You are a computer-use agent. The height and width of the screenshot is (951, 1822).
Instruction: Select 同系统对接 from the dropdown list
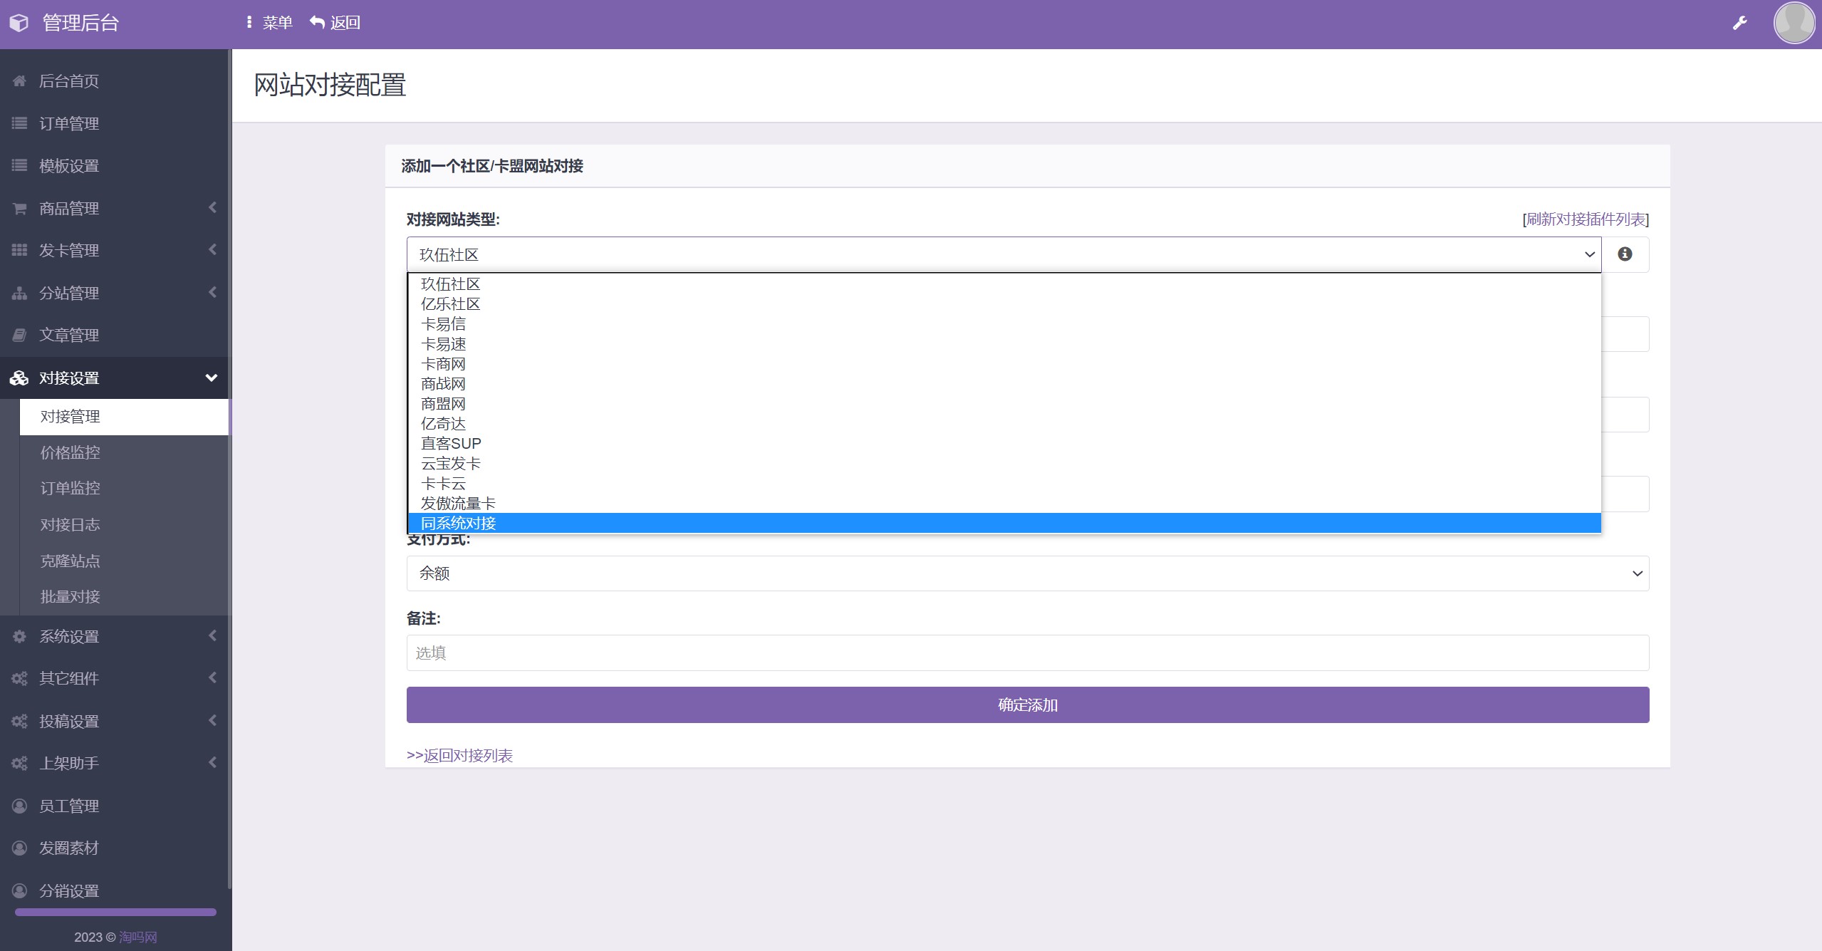pyautogui.click(x=458, y=523)
